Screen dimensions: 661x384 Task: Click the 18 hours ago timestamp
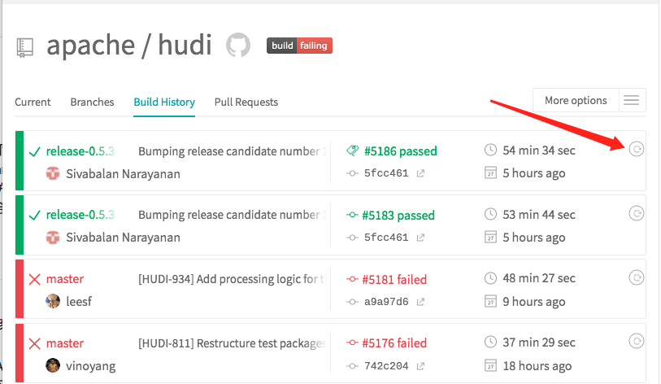[x=537, y=366]
